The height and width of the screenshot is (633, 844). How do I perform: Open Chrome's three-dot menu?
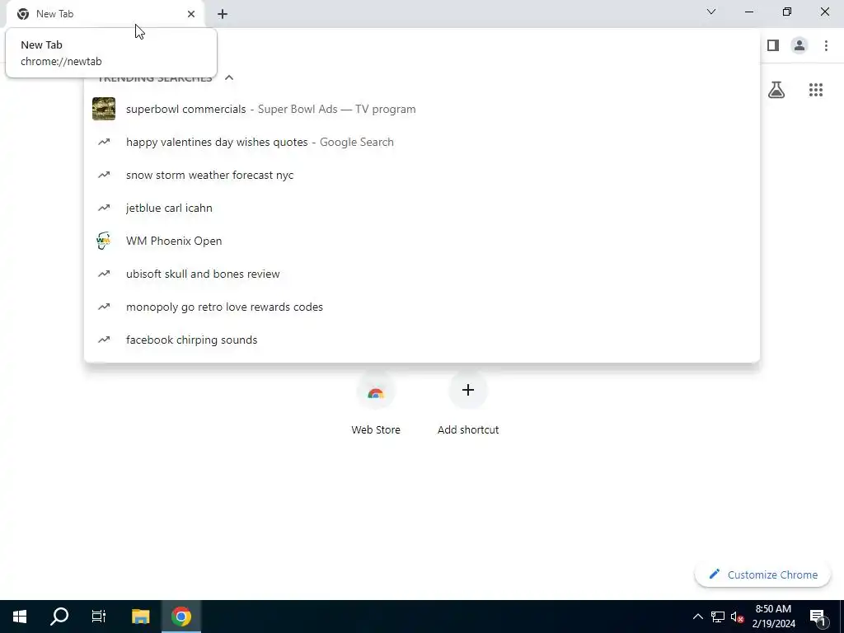(826, 45)
